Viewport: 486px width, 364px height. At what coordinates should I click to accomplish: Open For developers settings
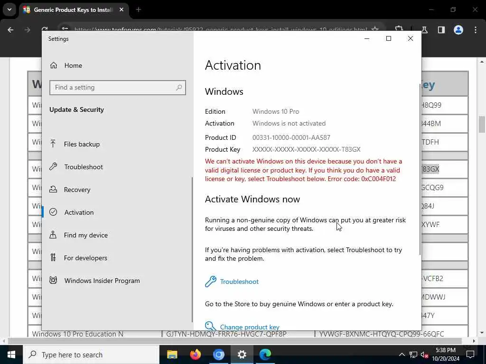click(x=85, y=258)
